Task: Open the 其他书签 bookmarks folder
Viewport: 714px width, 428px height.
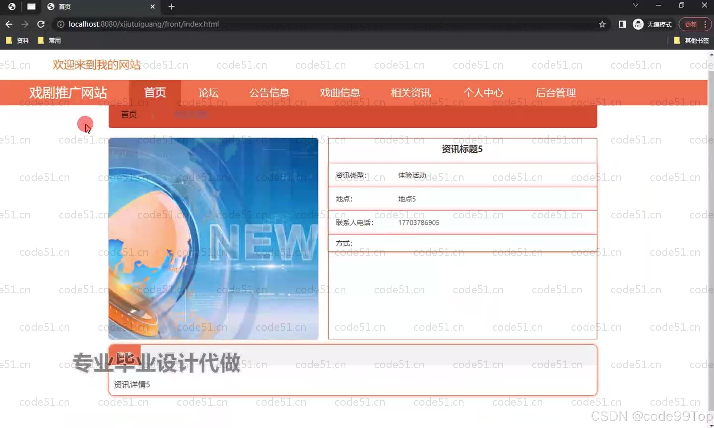Action: [692, 40]
